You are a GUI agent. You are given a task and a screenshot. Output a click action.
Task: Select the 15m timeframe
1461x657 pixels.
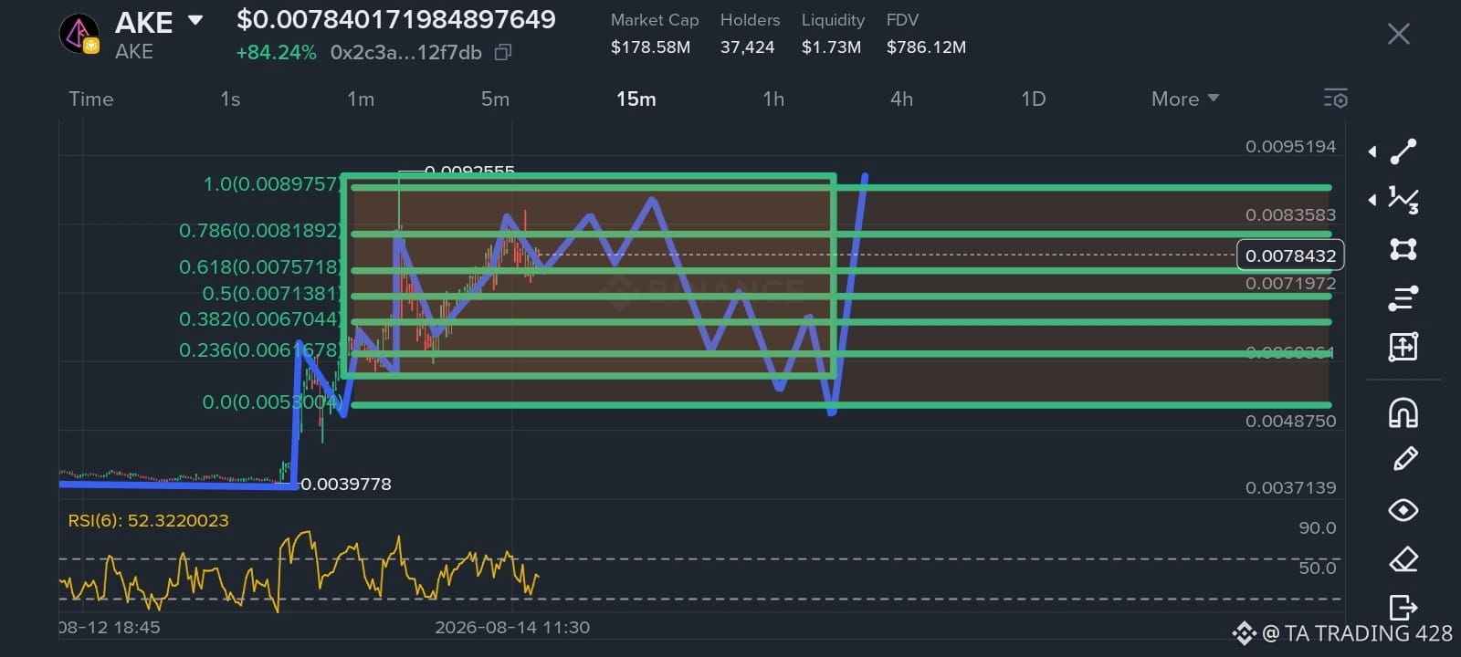pyautogui.click(x=636, y=99)
